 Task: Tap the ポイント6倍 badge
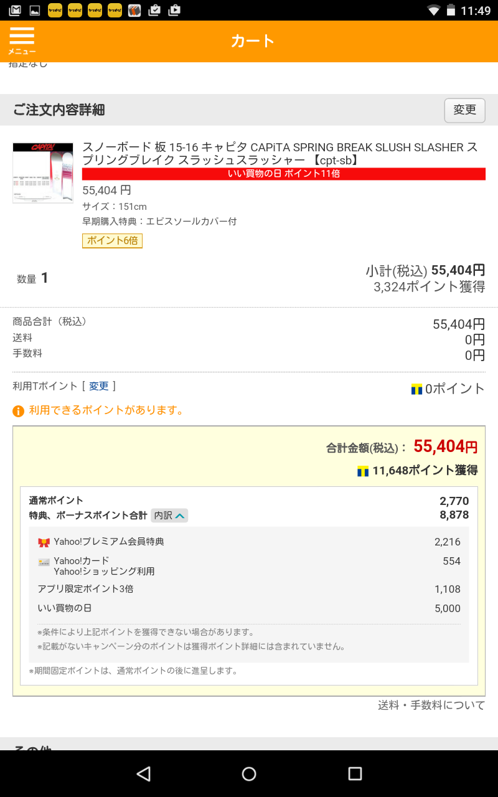pos(113,240)
